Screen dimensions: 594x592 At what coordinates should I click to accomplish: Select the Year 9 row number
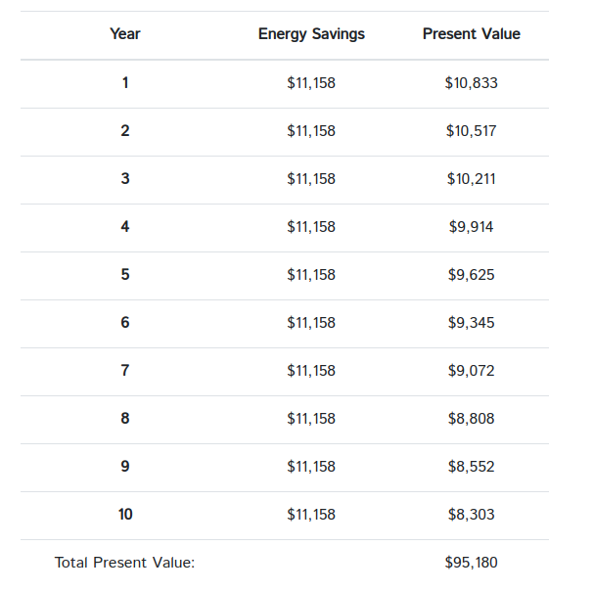pos(125,466)
